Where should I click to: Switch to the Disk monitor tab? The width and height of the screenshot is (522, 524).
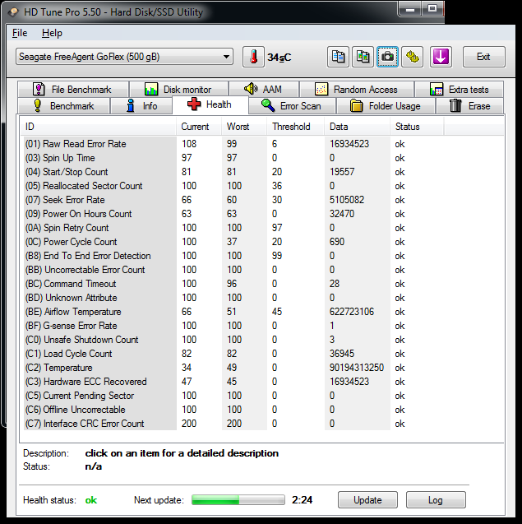coord(178,89)
